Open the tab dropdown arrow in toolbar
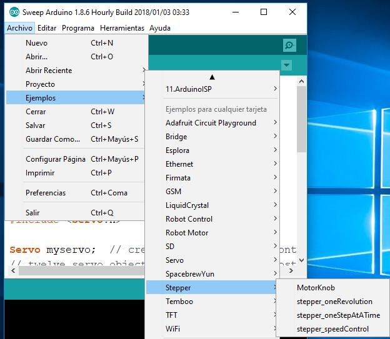The image size is (390, 339). pyautogui.click(x=286, y=65)
